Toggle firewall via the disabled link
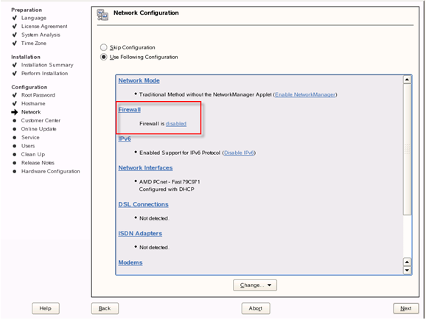Screen dimensions: 426x320 176,124
